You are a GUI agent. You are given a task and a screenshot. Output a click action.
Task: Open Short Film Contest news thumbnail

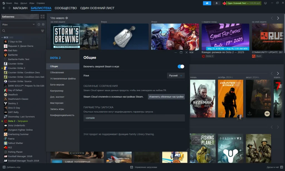click(225, 37)
